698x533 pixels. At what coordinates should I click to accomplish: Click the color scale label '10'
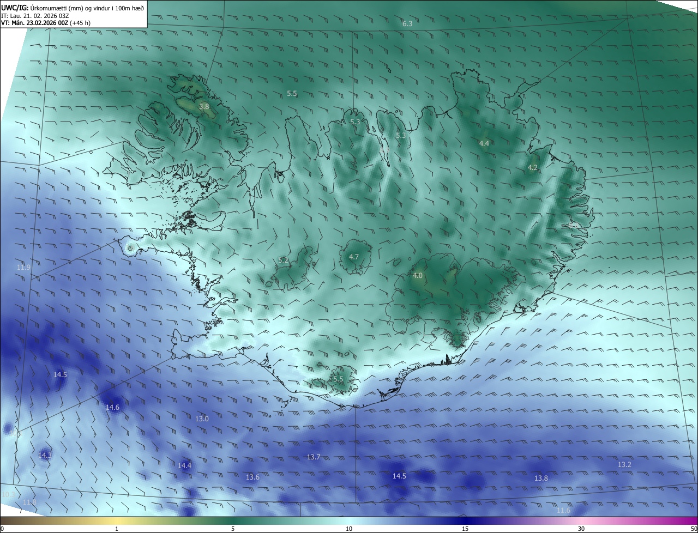tap(349, 529)
